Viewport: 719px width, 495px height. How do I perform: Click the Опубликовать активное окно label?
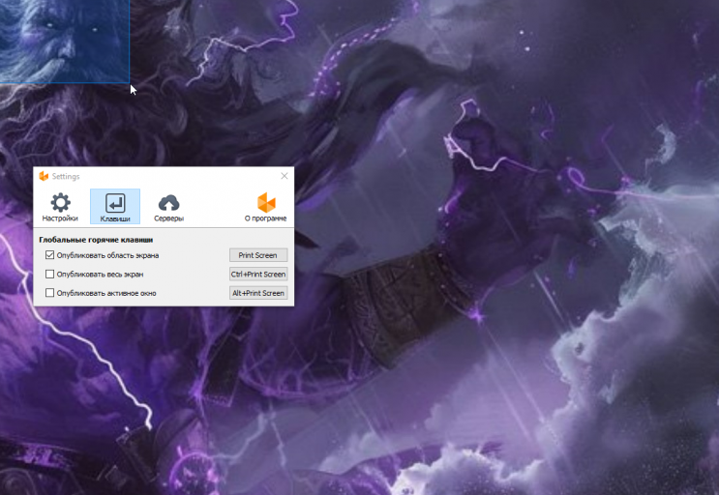[x=106, y=293]
